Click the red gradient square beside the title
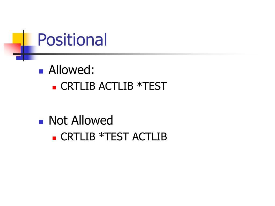 coord(12,49)
